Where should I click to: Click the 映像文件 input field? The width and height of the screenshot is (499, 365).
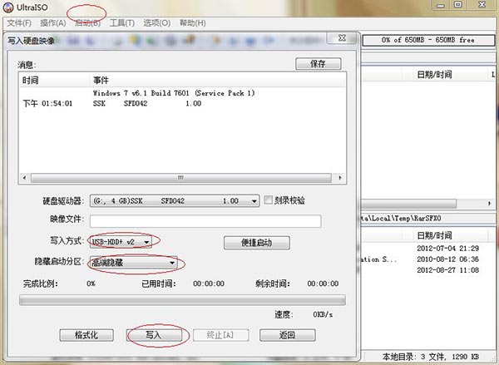pos(205,221)
